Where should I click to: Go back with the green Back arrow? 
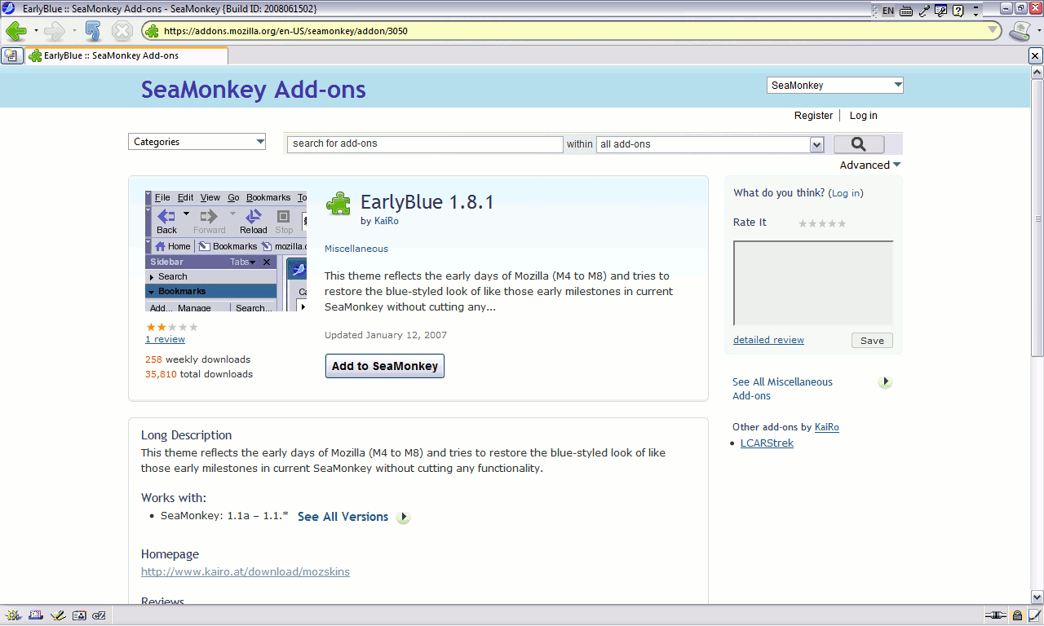(15, 31)
